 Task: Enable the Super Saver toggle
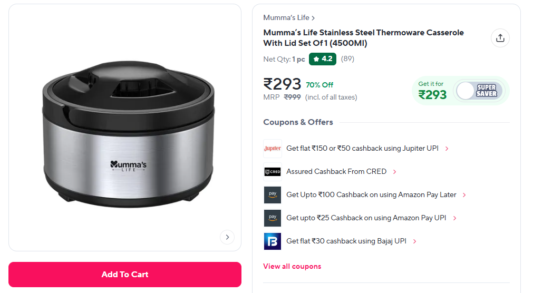tap(478, 91)
